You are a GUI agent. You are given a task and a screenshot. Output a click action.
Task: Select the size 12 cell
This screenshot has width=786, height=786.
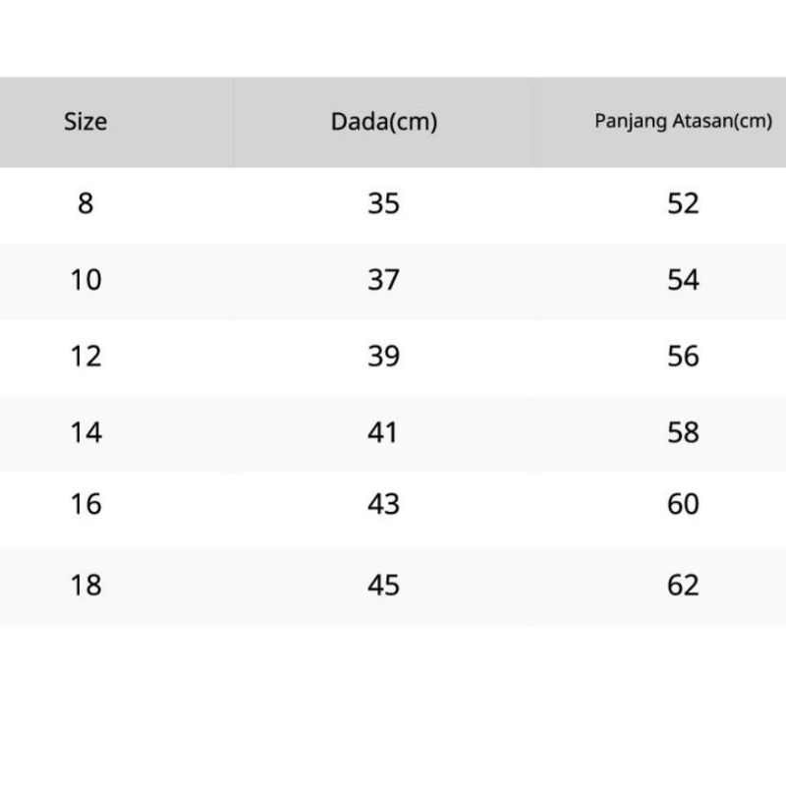85,356
